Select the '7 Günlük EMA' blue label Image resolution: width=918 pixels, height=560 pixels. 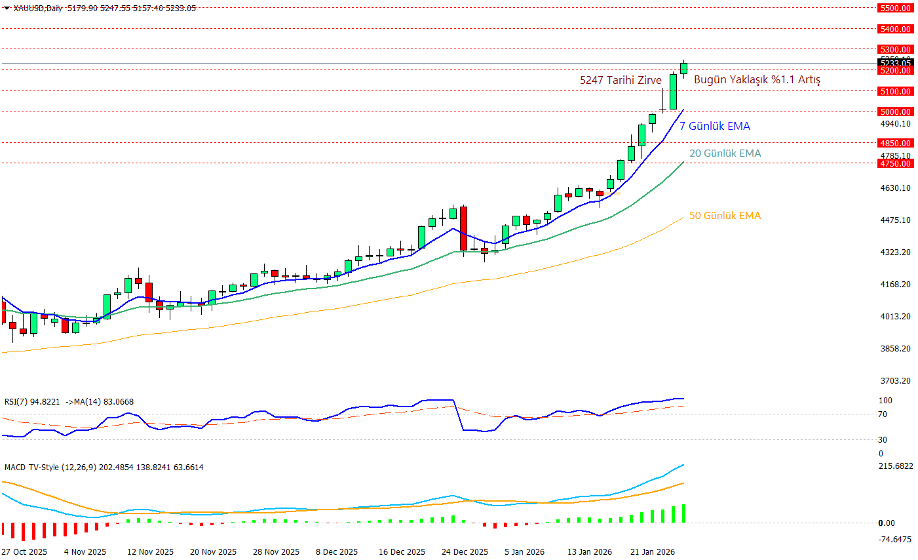pyautogui.click(x=714, y=126)
